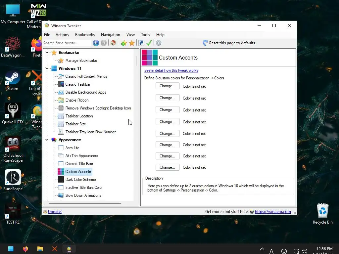Viewport: 339px width, 254px height.
Task: Select the Recycle Bin desktop icon
Action: point(322,214)
